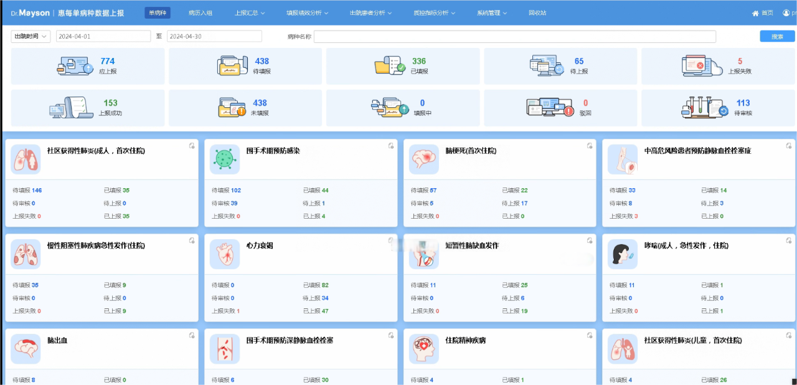Click the heart icon on 心力衰竭 card
Screen dimensions: 797x385
pos(224,254)
